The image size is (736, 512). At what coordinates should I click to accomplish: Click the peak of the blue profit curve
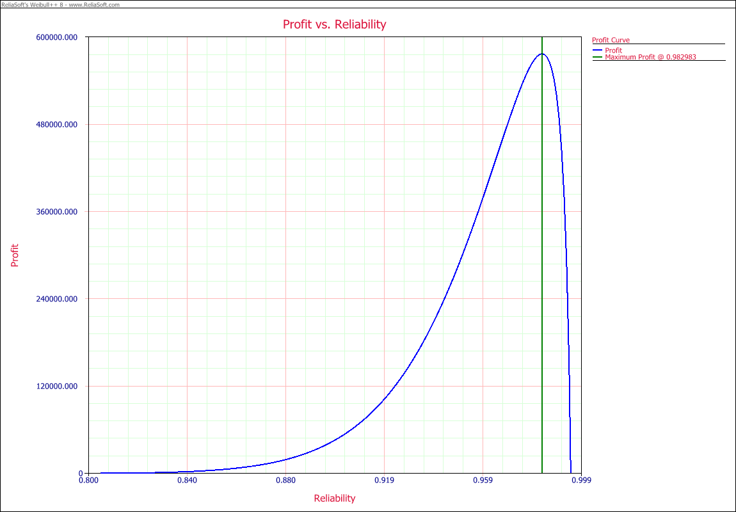pyautogui.click(x=542, y=54)
